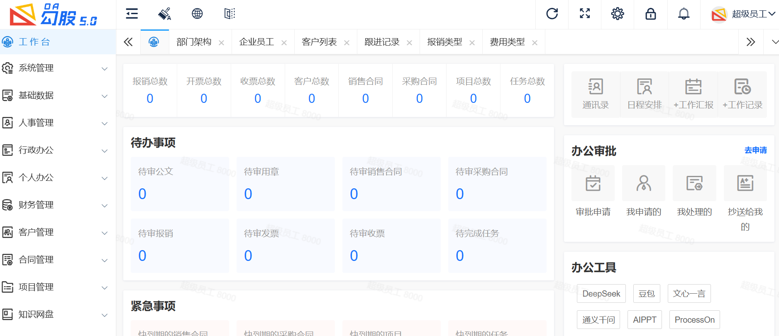Viewport: 779px width, 336px height.
Task: Click the 去申请 link
Action: 755,150
